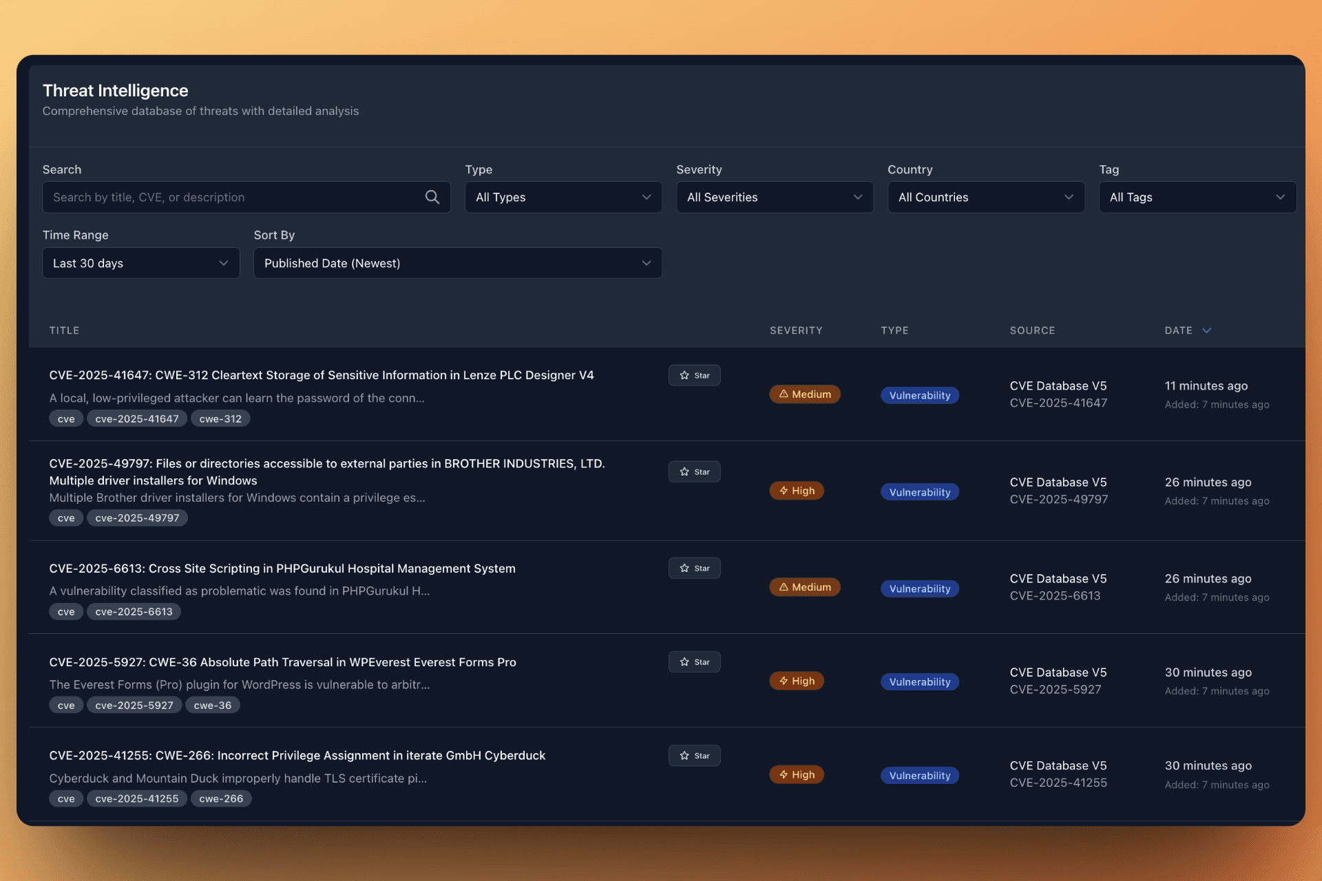Star the Brother driver installers vulnerability
1322x881 pixels.
tap(694, 471)
